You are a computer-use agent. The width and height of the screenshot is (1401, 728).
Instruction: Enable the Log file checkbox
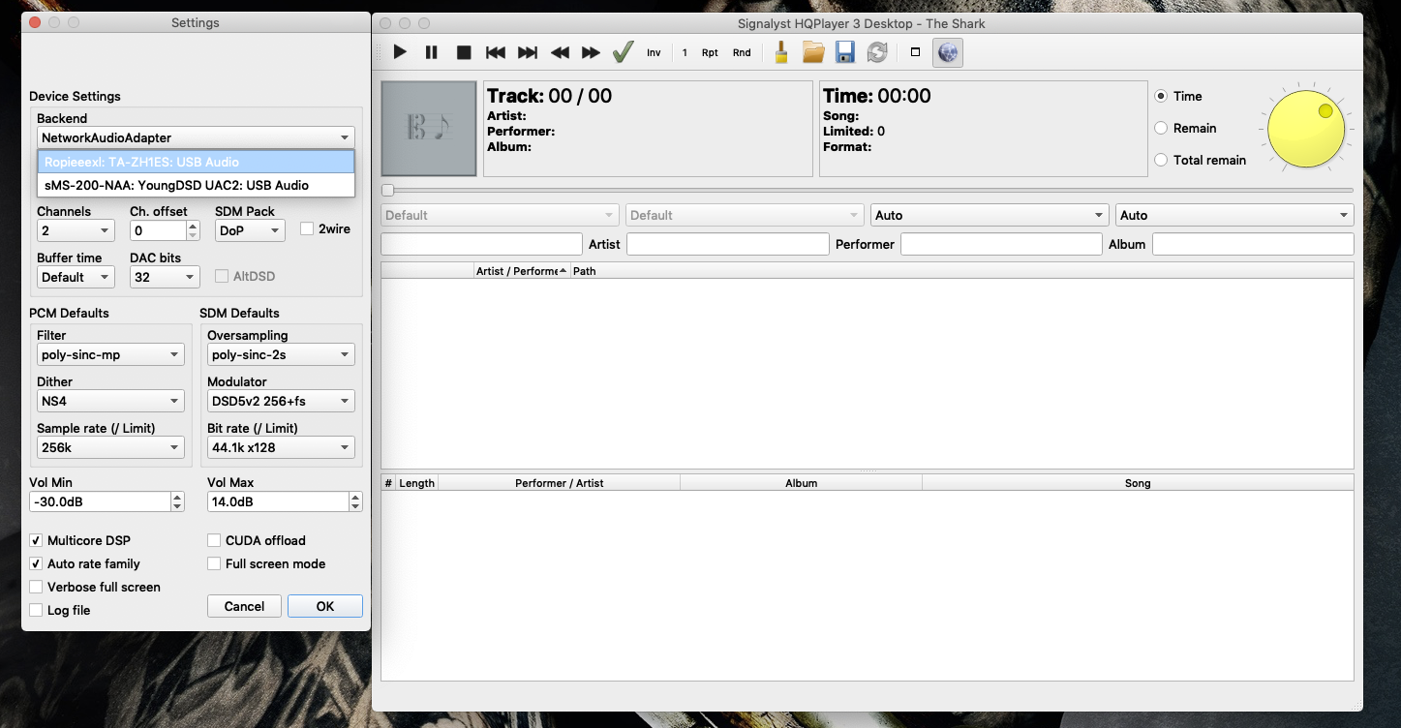tap(36, 610)
